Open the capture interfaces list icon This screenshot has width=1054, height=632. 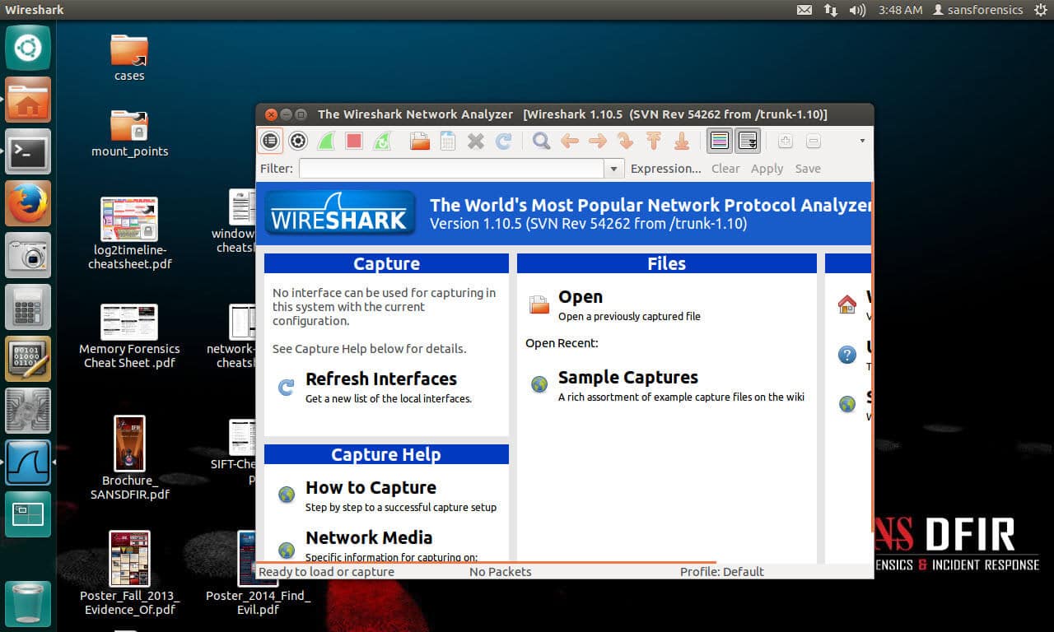[270, 141]
